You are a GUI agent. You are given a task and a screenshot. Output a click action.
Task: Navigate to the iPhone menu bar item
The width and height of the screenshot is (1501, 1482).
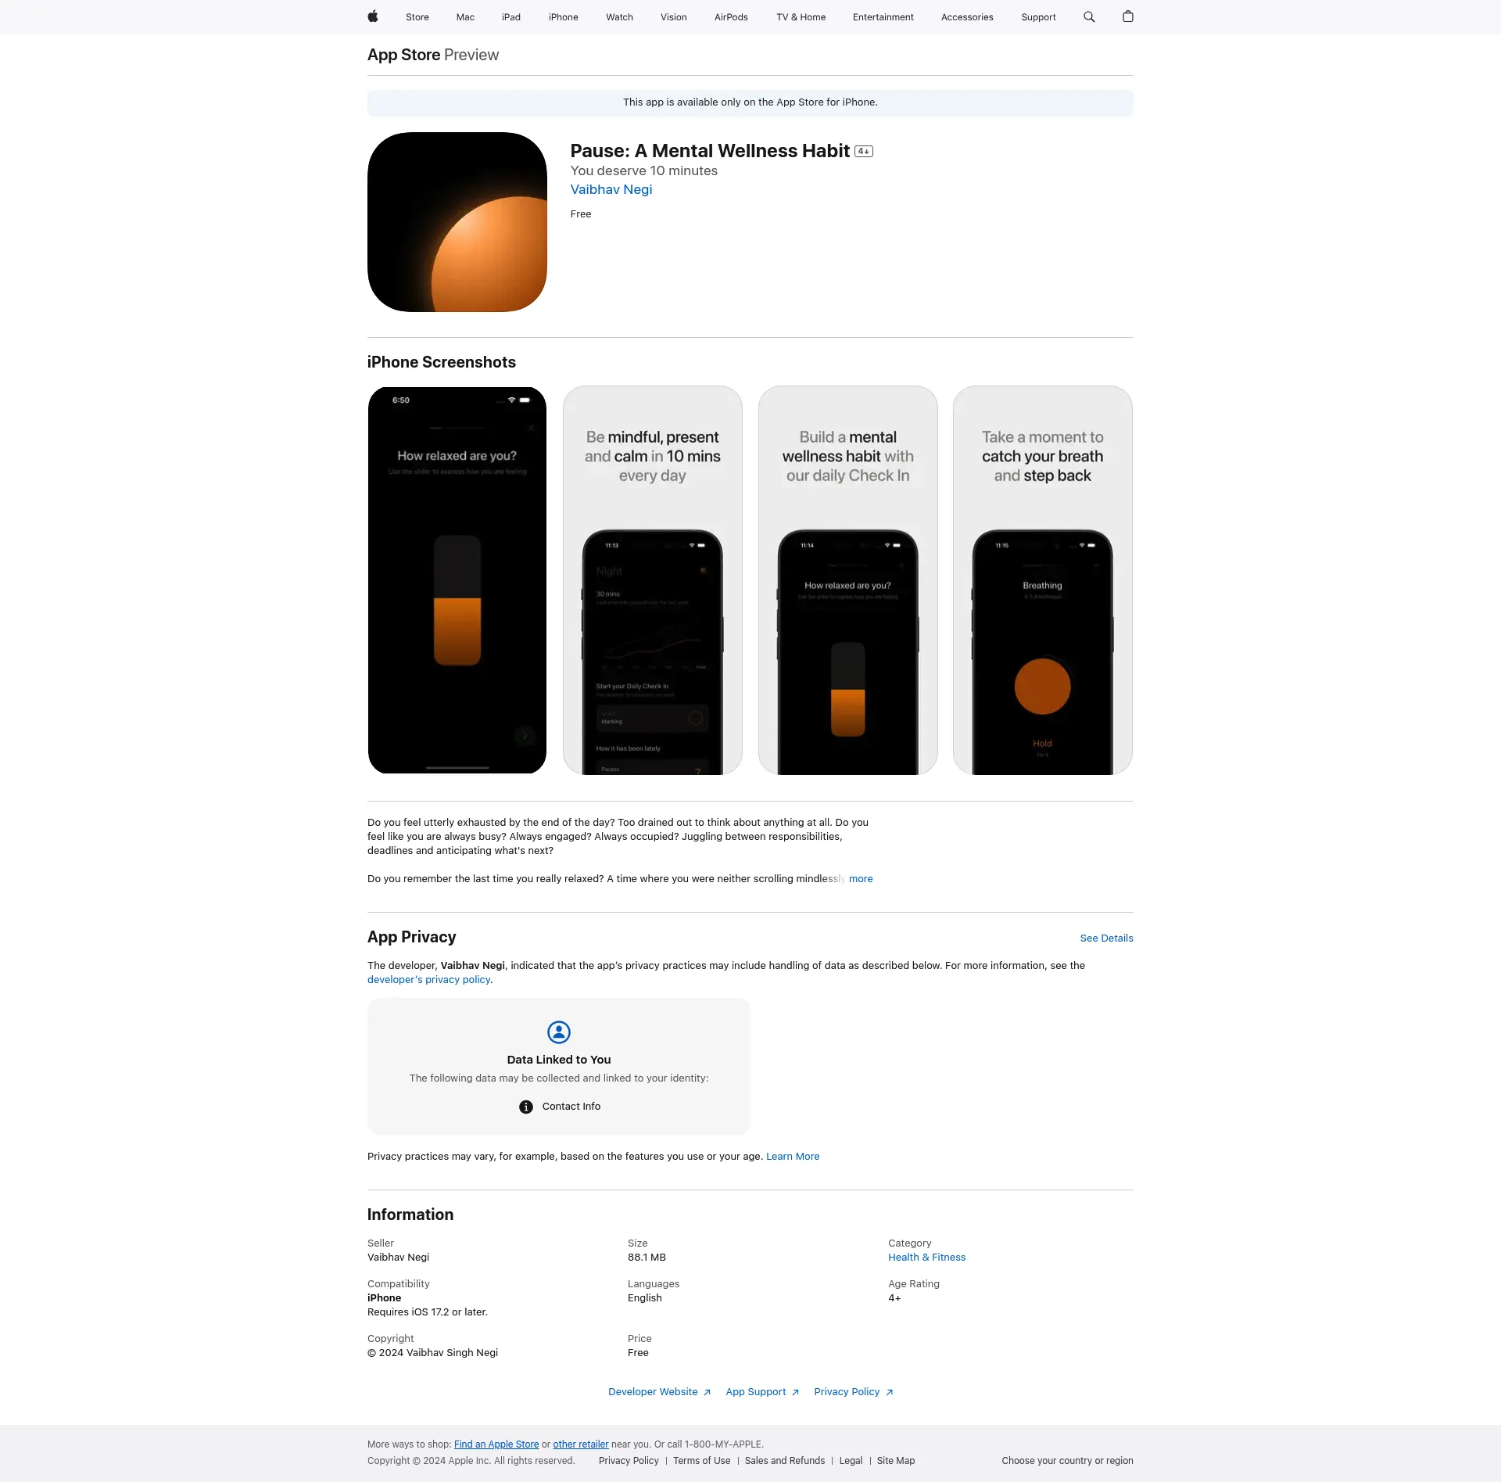coord(563,16)
